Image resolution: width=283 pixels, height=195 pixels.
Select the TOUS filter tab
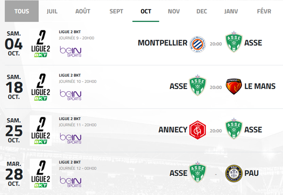[x=22, y=11]
